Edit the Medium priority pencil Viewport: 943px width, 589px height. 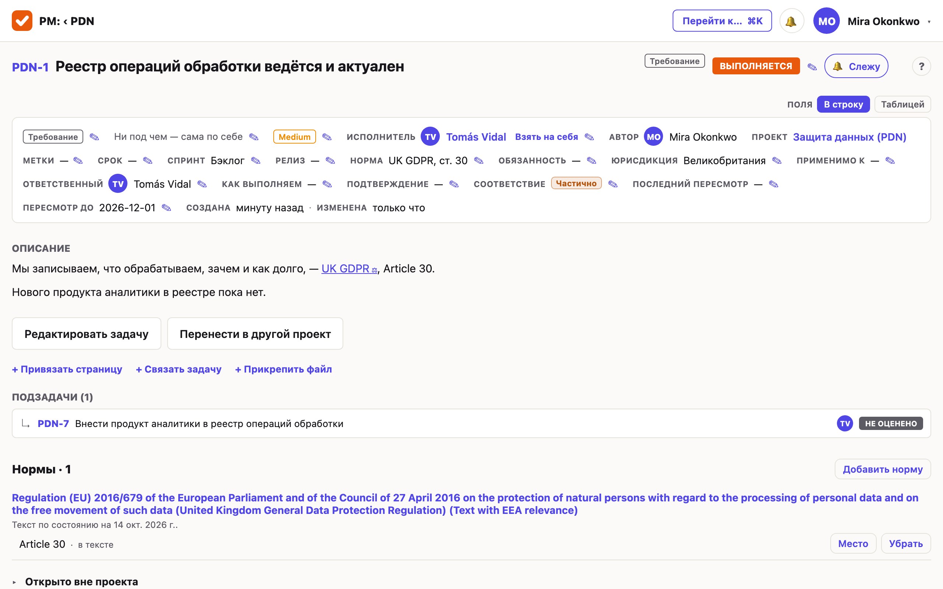pyautogui.click(x=327, y=137)
